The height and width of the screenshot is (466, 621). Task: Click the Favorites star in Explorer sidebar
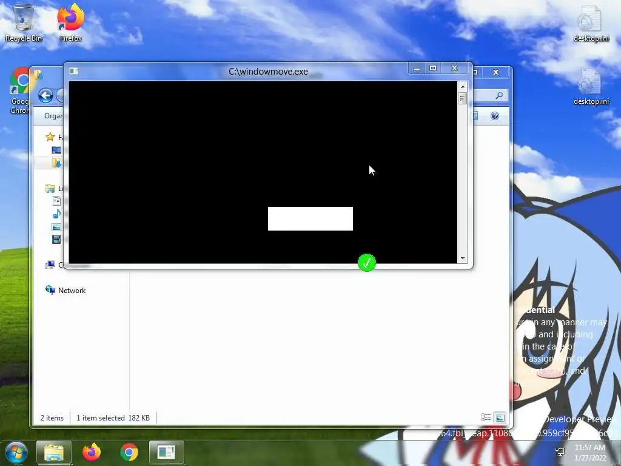tap(50, 137)
